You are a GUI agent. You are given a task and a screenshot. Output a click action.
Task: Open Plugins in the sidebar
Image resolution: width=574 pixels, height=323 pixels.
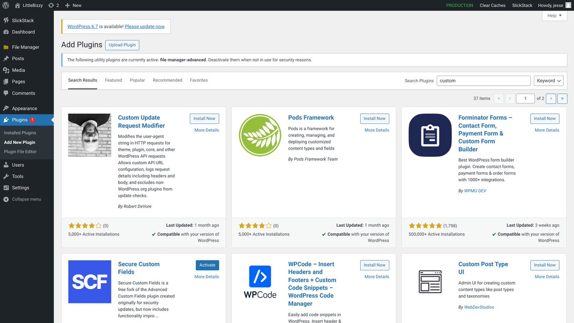27,120
